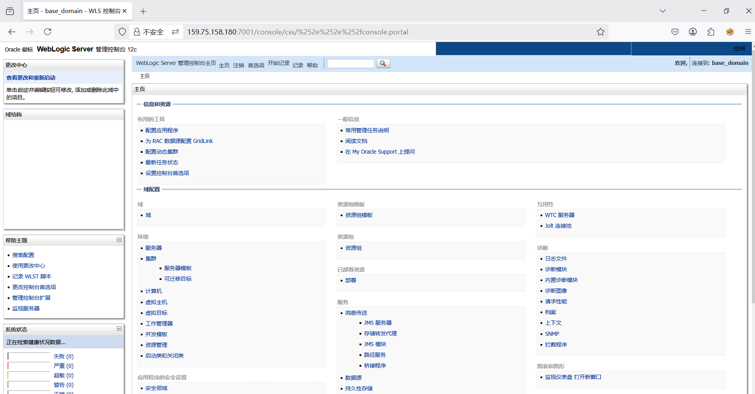This screenshot has width=755, height=394.
Task: Close the WLS console browser tab
Action: [124, 11]
